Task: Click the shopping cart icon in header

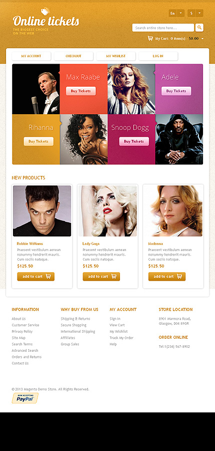Action: pos(150,38)
